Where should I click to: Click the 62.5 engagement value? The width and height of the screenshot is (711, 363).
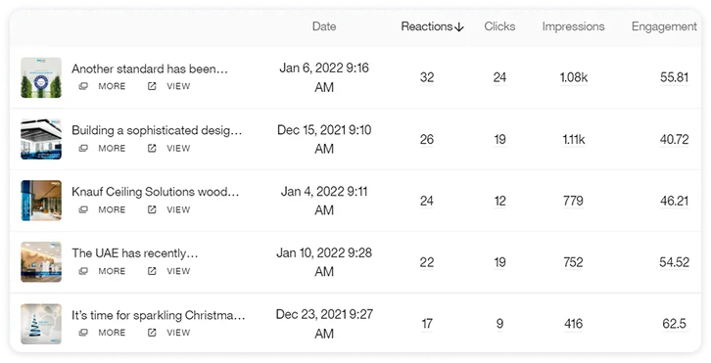pyautogui.click(x=674, y=324)
